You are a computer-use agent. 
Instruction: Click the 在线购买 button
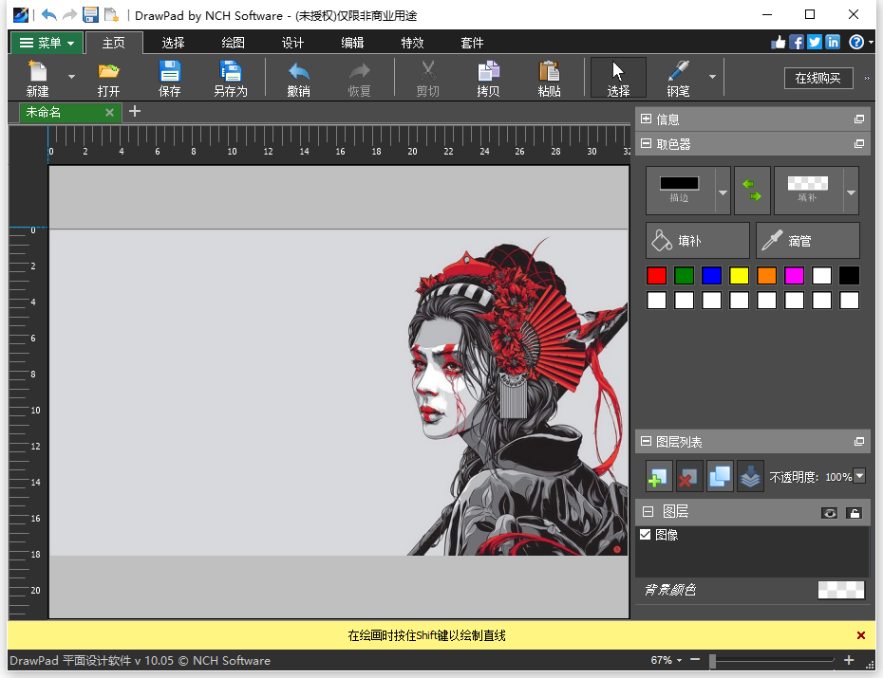(818, 78)
